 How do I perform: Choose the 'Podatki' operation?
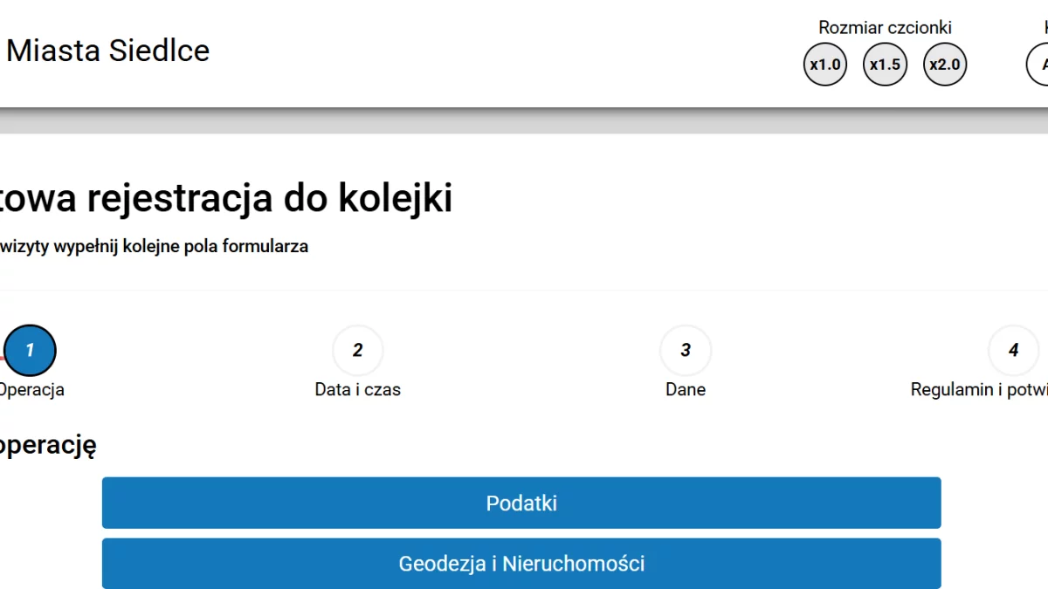(521, 503)
